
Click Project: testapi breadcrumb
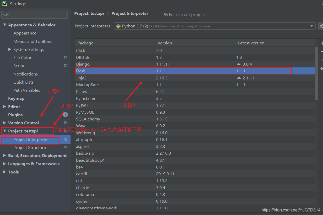point(89,14)
